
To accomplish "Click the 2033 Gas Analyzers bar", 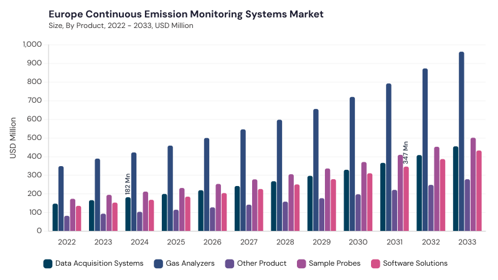I will (461, 141).
